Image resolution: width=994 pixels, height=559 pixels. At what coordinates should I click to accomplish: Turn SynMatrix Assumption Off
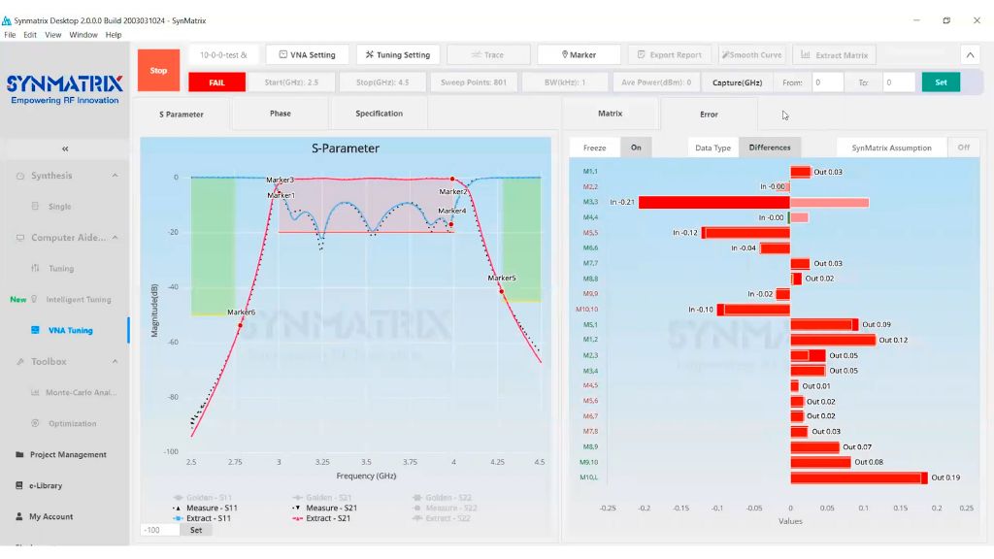pyautogui.click(x=963, y=148)
